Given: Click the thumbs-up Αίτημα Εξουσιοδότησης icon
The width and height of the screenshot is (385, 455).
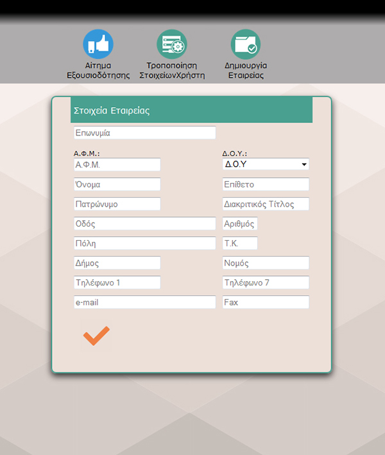Looking at the screenshot, I should pyautogui.click(x=98, y=44).
